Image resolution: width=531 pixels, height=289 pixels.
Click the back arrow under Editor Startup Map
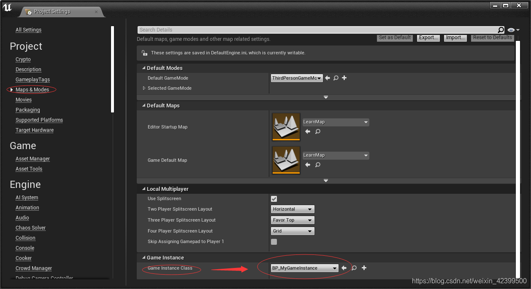click(308, 131)
